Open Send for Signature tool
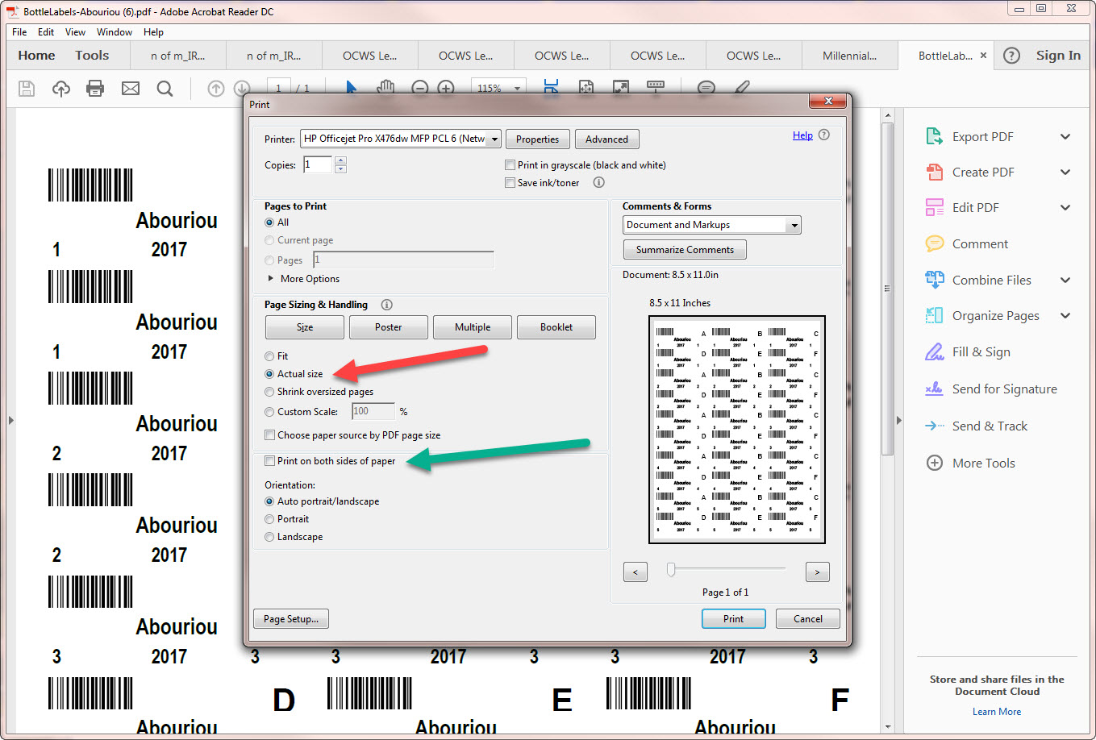This screenshot has height=740, width=1096. [x=990, y=389]
